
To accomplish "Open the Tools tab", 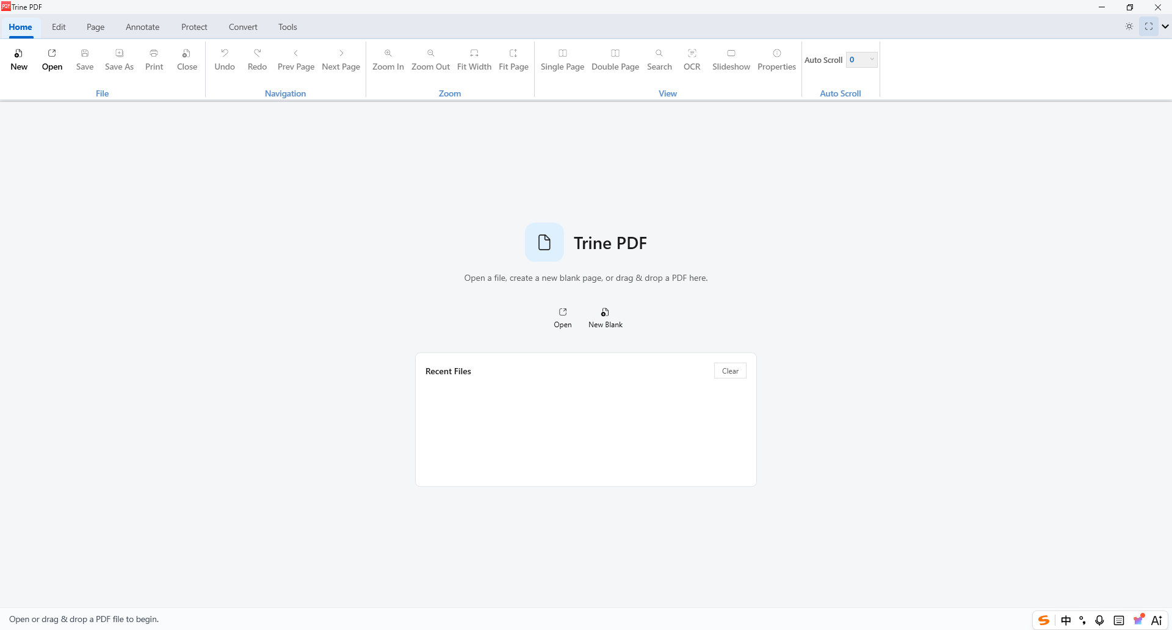I will [x=288, y=27].
